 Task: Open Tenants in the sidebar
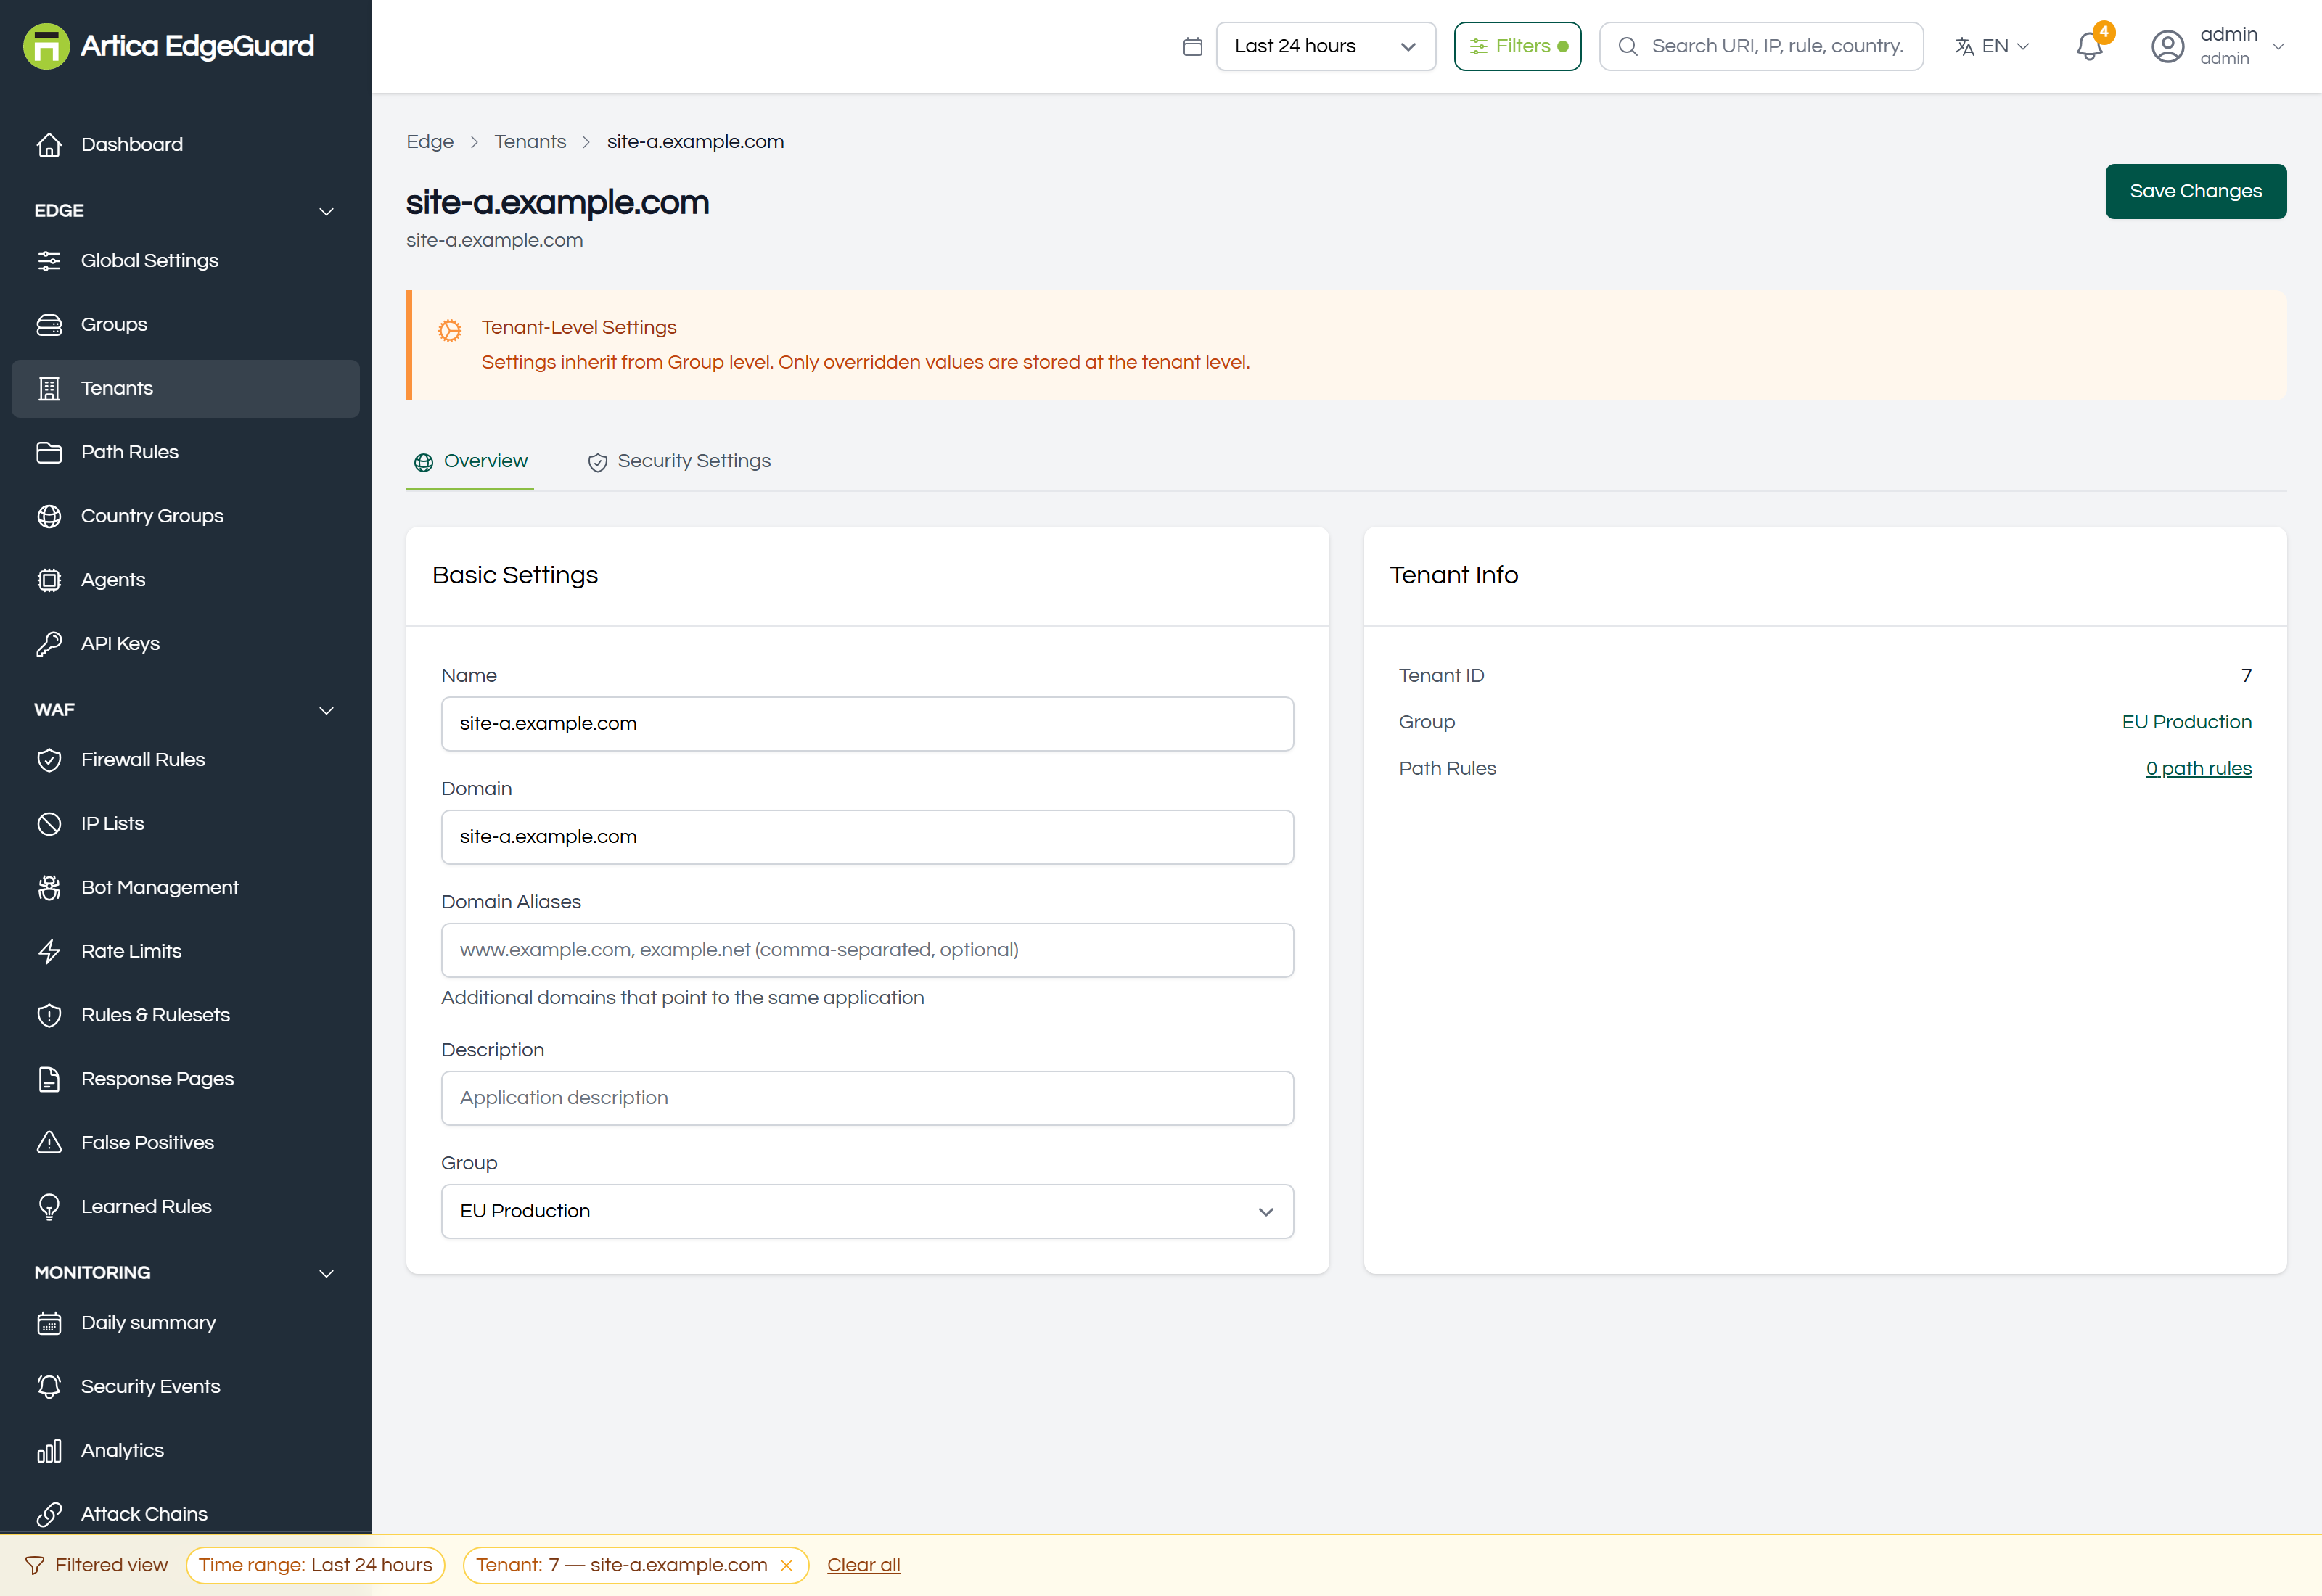click(x=185, y=388)
